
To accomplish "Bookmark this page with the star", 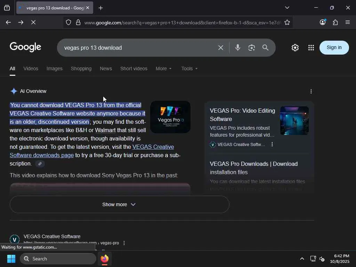I will coord(287,22).
